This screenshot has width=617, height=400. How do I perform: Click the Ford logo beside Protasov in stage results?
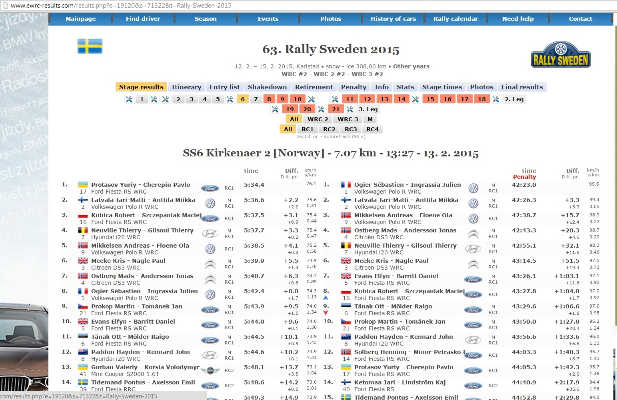(x=210, y=188)
